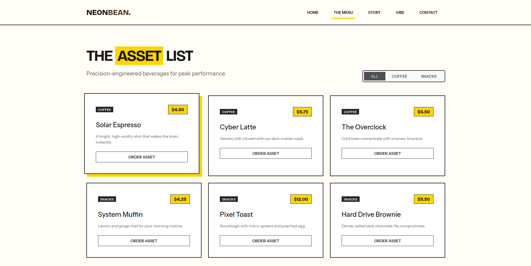Switch filter to SNACKS items

pos(429,76)
